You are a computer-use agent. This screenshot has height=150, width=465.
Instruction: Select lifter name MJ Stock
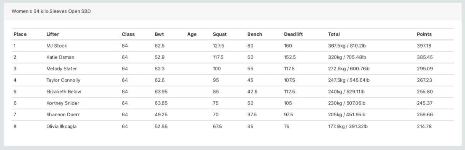click(x=57, y=46)
